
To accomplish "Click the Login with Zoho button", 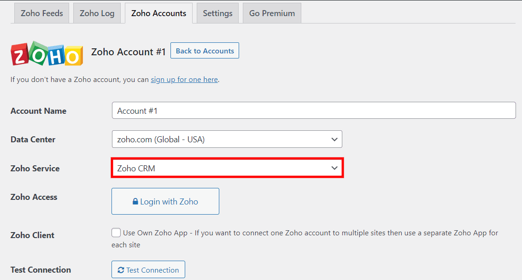I will coord(165,201).
